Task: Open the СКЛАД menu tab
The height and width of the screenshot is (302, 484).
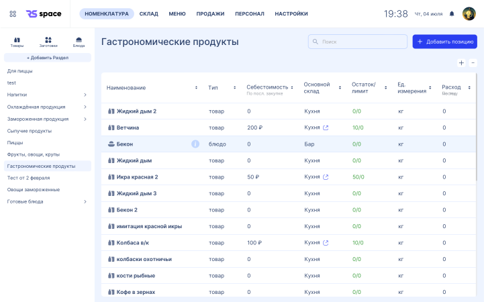Action: 148,13
